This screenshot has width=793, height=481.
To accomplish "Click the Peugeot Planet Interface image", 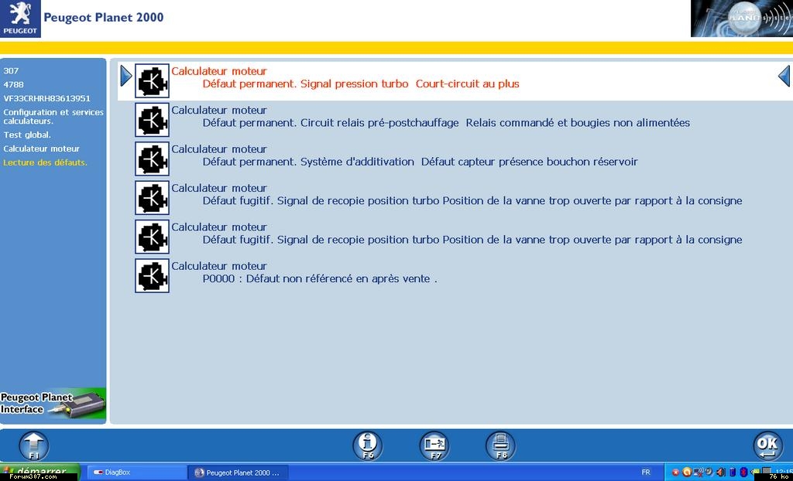I will point(53,404).
